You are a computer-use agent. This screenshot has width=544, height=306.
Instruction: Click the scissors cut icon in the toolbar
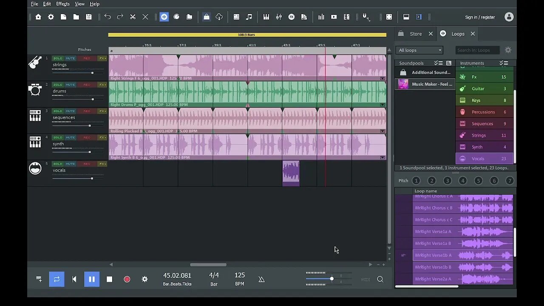pos(133,17)
